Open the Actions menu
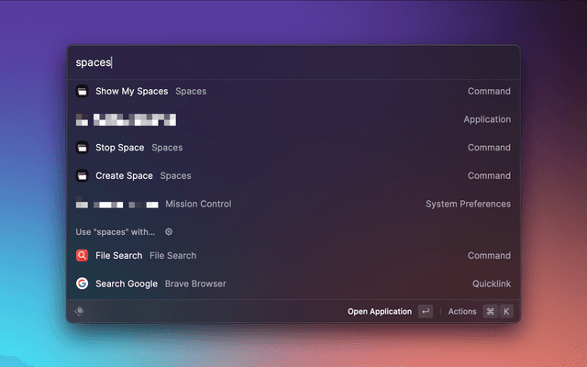Screen dimensions: 587x367 click(x=462, y=312)
